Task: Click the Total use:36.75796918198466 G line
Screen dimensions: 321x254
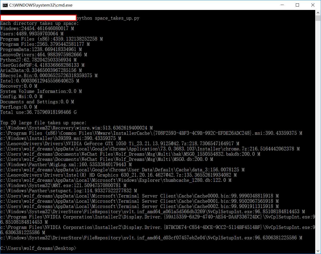Action: 38,112
